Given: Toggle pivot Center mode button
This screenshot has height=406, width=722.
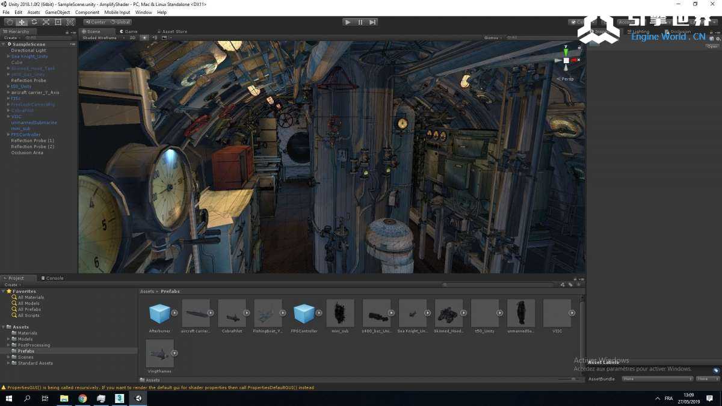Looking at the screenshot, I should pos(96,22).
